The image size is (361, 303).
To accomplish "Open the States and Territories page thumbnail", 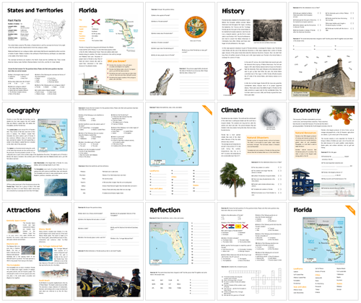I will click(38, 51).
